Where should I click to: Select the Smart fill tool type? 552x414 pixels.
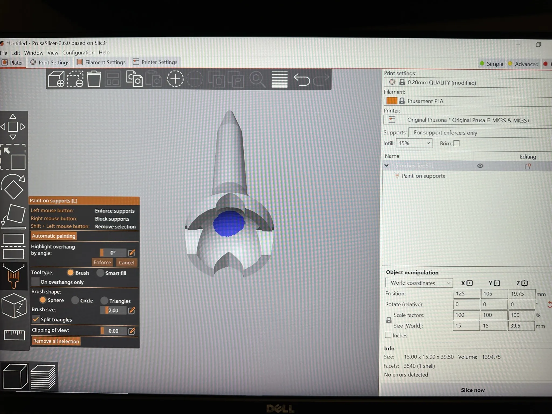[100, 273]
